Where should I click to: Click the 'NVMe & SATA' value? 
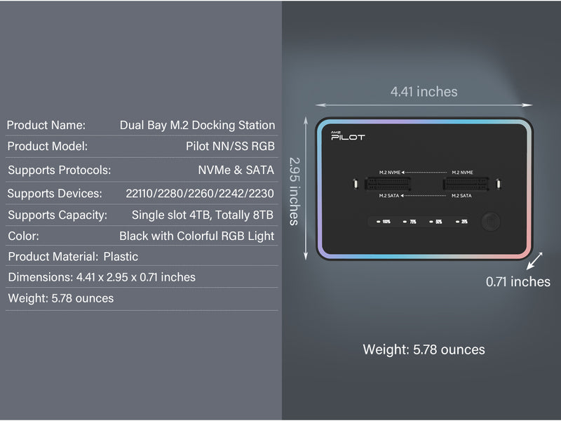click(236, 170)
